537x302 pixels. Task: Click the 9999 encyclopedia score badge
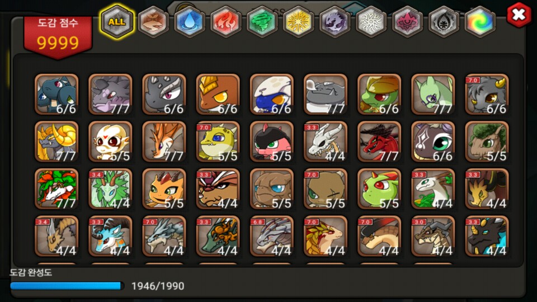tap(58, 37)
